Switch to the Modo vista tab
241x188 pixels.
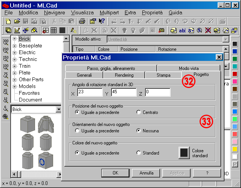coord(189,68)
